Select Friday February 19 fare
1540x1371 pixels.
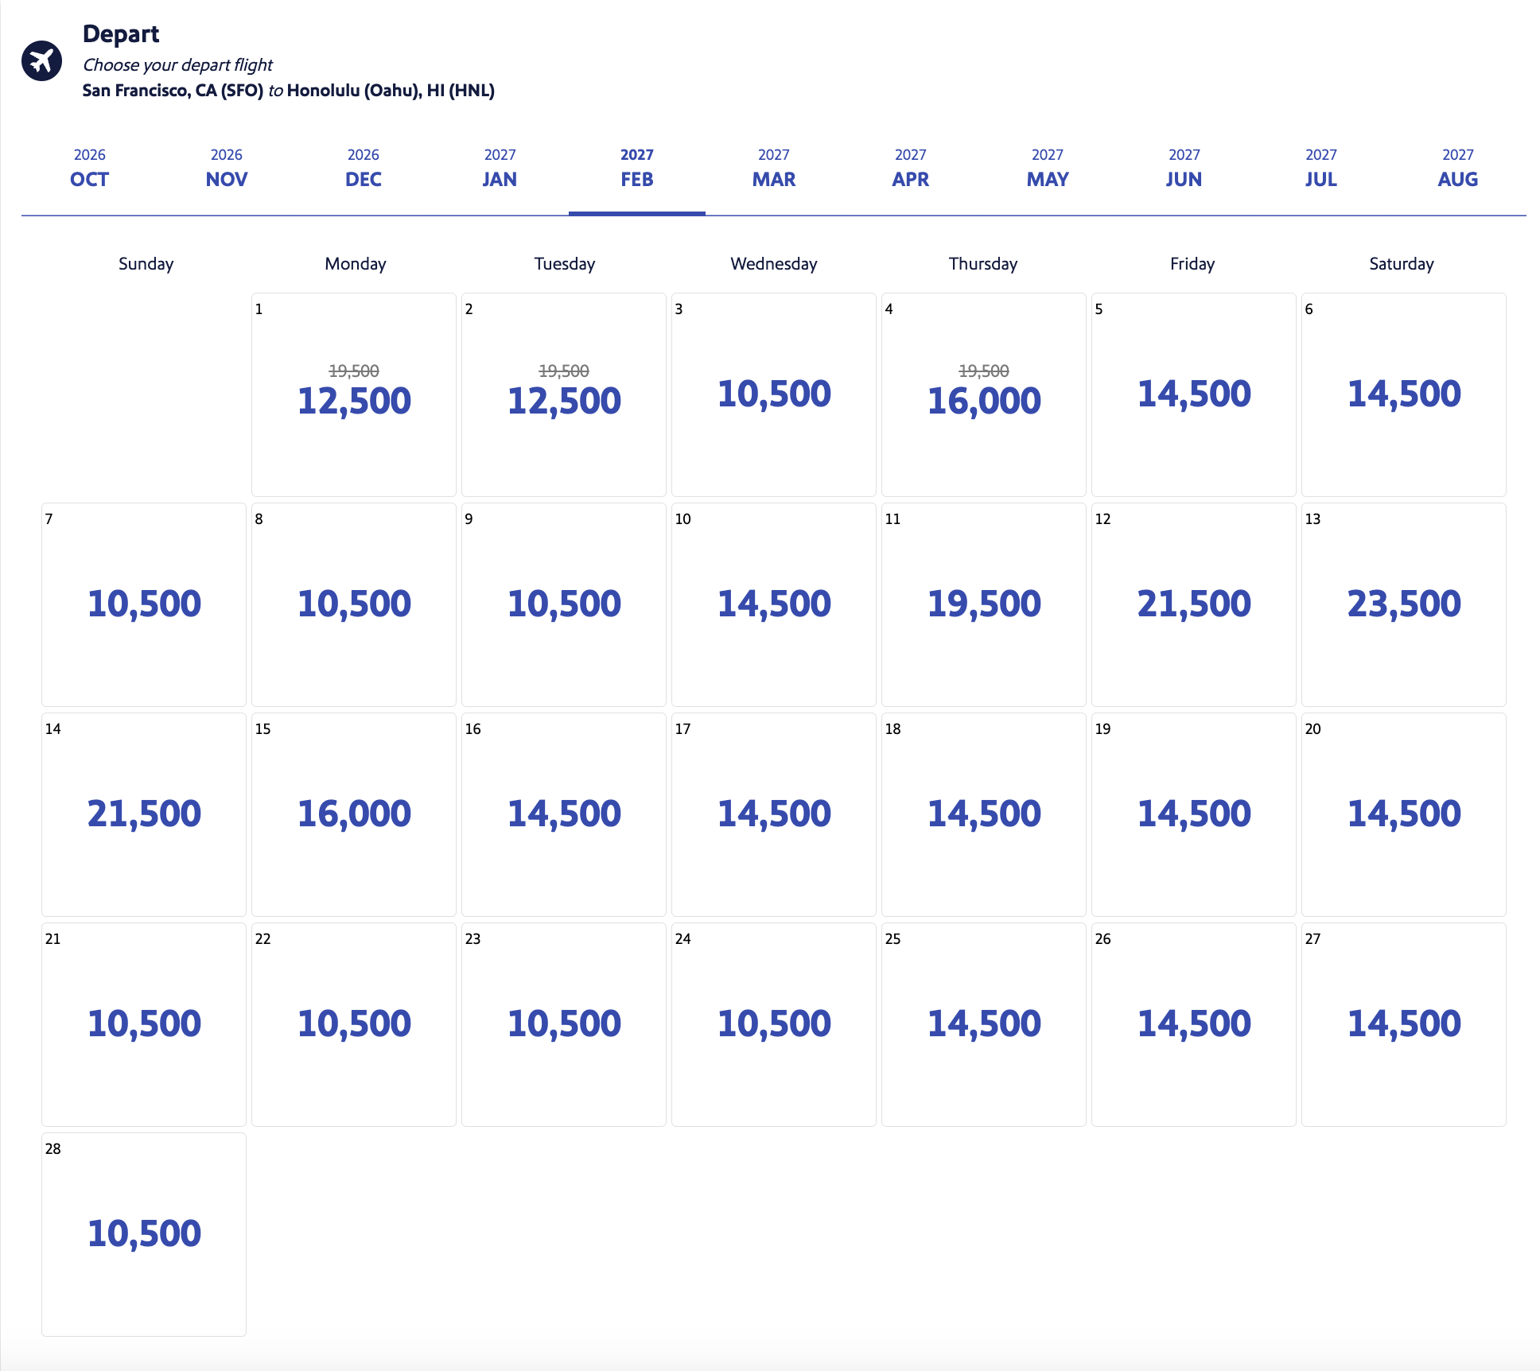pos(1194,815)
